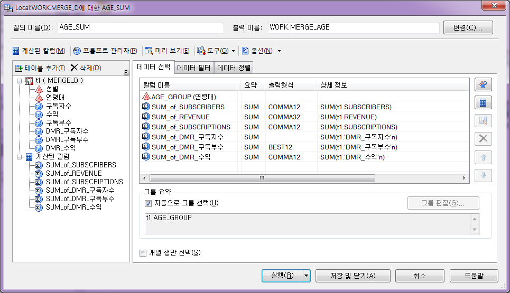Select SUM_of_DMR_구독자수 in the tree
The height and width of the screenshot is (293, 510).
point(80,191)
